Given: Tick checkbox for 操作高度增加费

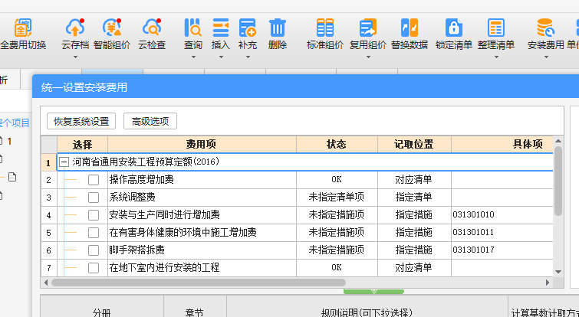Looking at the screenshot, I should (94, 180).
